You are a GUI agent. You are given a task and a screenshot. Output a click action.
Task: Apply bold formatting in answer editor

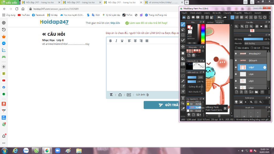111,41
